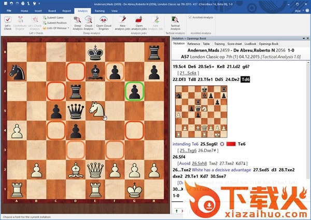Screen dimensions: 311x220
Task: Click the board diagram thumbnail in notation
Action: click(x=201, y=112)
